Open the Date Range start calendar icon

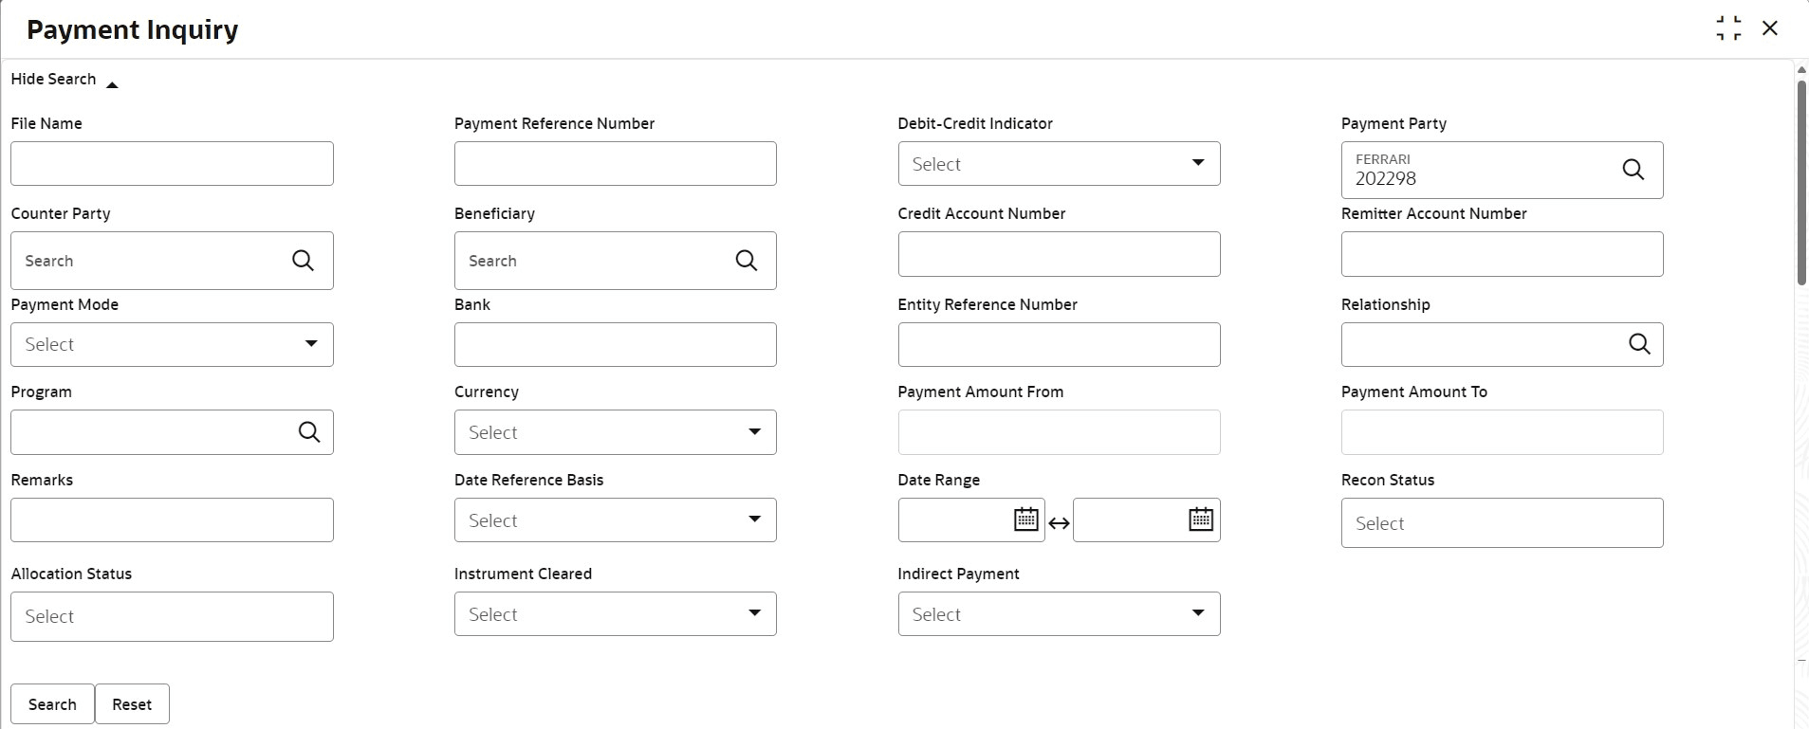coord(1025,519)
